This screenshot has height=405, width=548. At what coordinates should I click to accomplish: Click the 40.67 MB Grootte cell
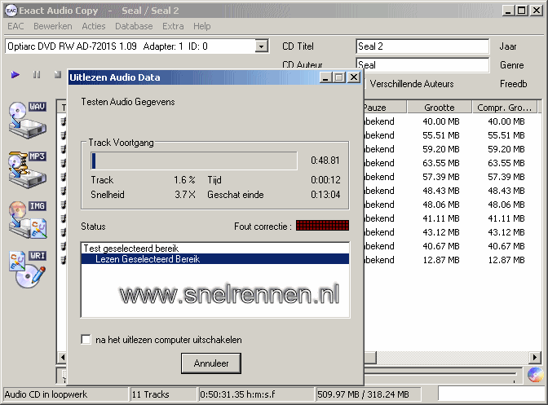[x=441, y=246]
